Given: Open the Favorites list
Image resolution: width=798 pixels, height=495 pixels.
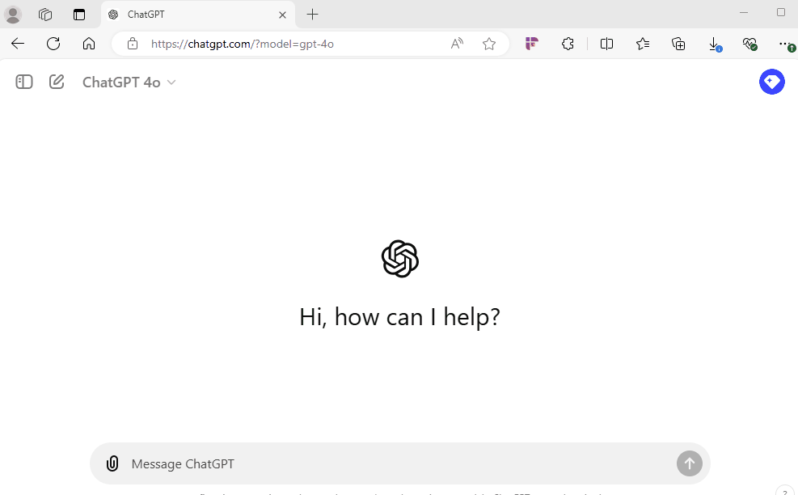Looking at the screenshot, I should [x=643, y=44].
